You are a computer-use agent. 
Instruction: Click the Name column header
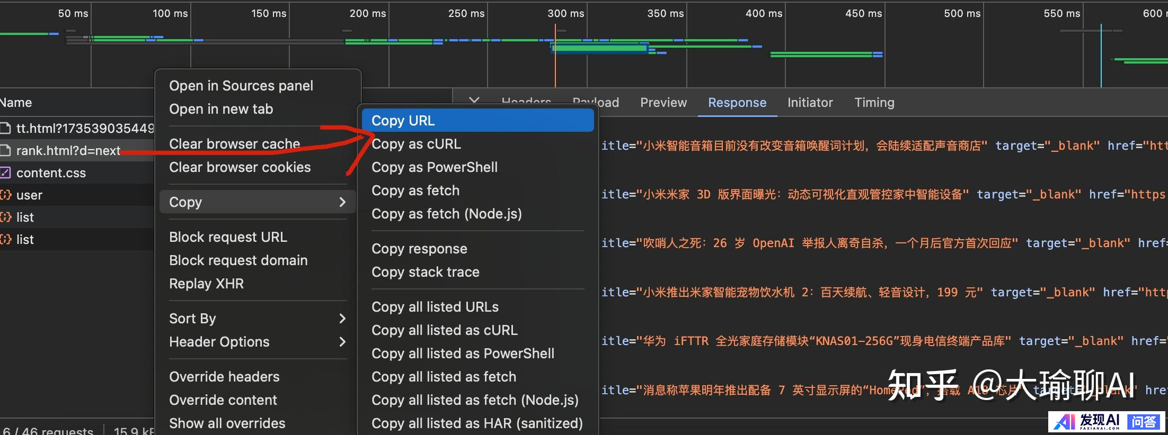pyautogui.click(x=16, y=103)
